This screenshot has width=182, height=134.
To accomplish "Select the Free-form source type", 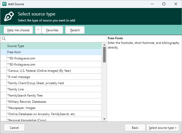I will 51,52.
